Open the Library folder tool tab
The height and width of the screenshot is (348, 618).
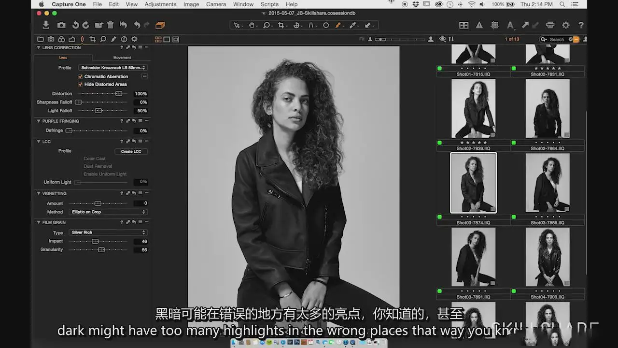(x=41, y=39)
